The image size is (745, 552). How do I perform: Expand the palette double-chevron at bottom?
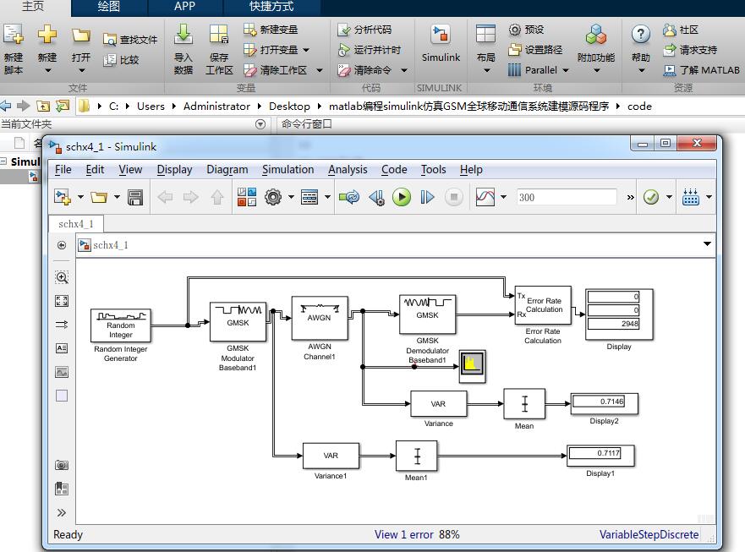click(x=62, y=512)
